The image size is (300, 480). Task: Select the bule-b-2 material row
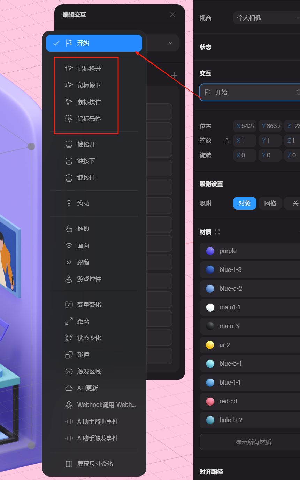250,420
